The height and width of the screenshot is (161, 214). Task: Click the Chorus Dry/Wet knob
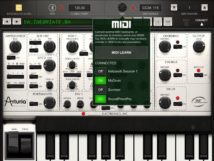point(165,75)
